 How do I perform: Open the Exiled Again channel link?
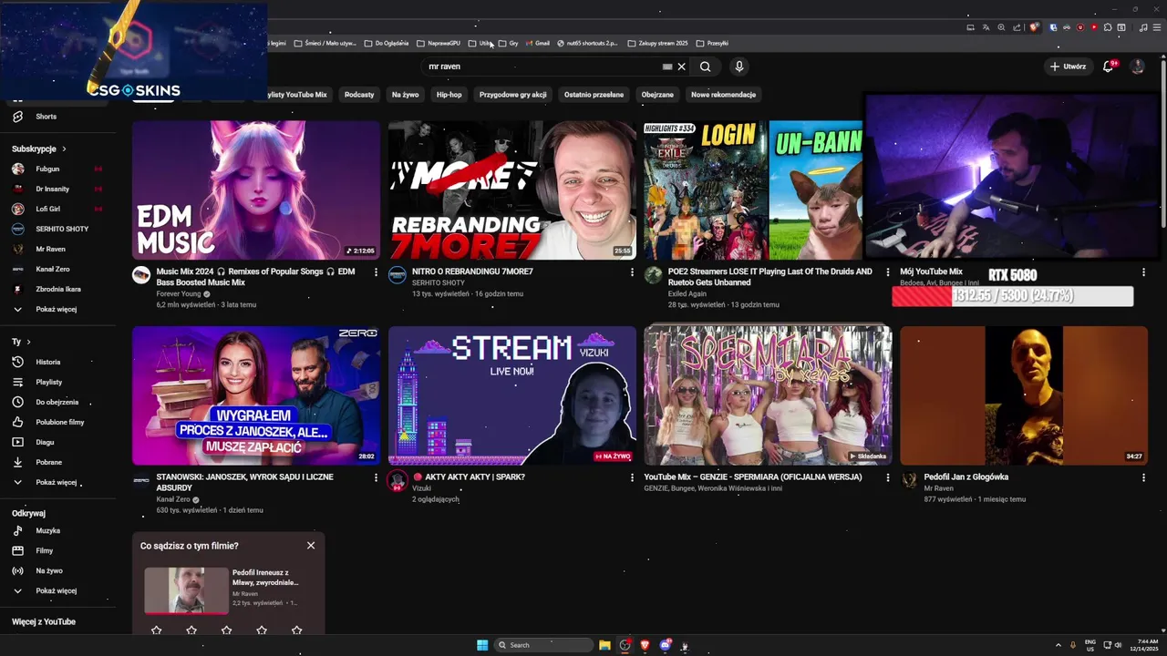(x=687, y=294)
